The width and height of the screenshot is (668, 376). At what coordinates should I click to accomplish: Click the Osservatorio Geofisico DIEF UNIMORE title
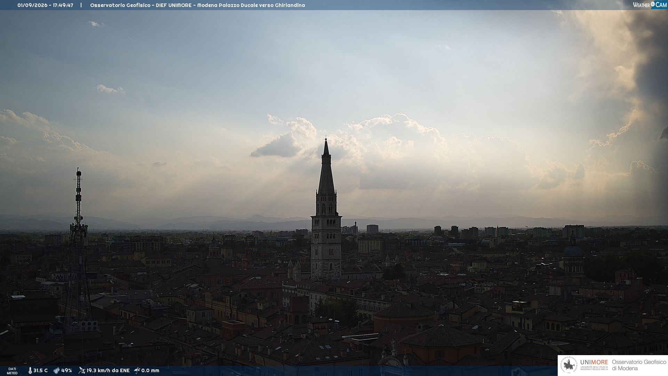pyautogui.click(x=141, y=5)
